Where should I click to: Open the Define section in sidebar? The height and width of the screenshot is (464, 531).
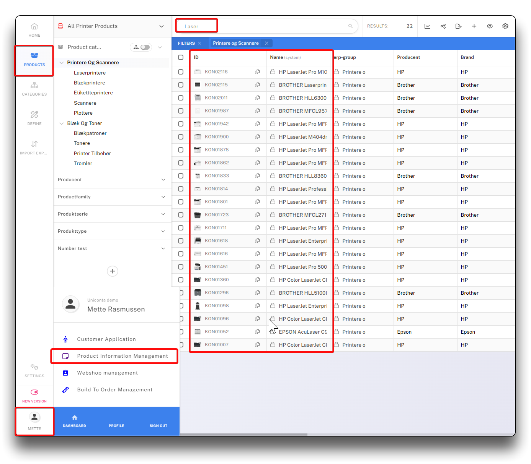(34, 118)
